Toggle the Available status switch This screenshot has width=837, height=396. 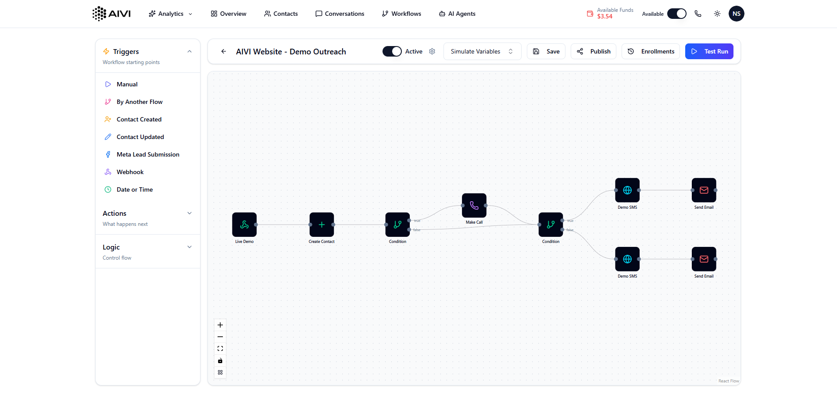point(676,14)
